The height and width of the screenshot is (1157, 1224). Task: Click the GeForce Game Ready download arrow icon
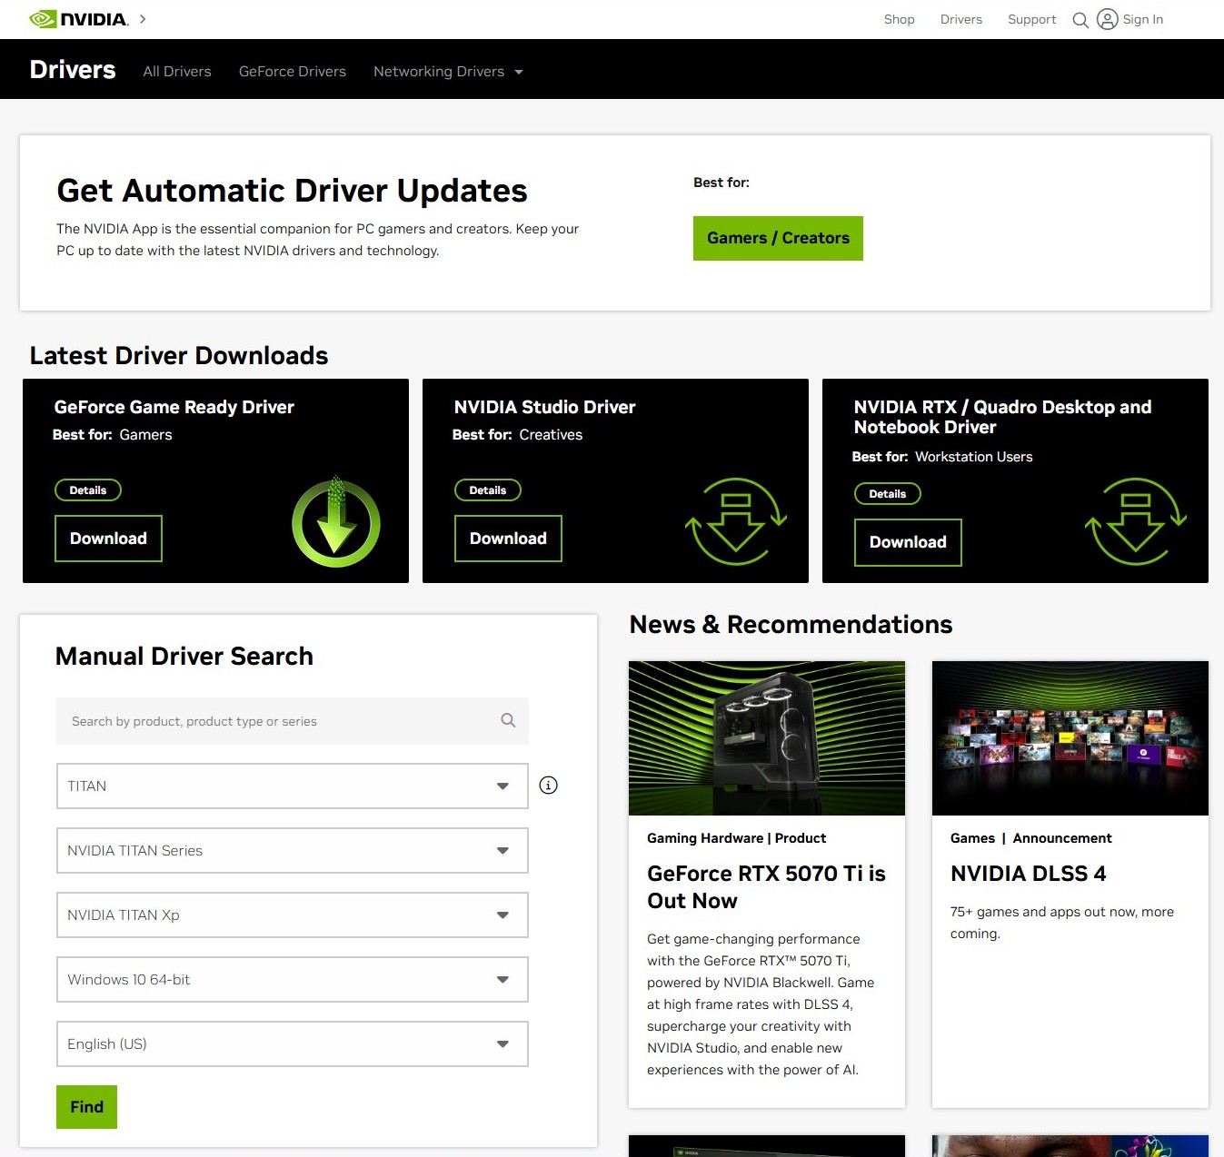336,522
